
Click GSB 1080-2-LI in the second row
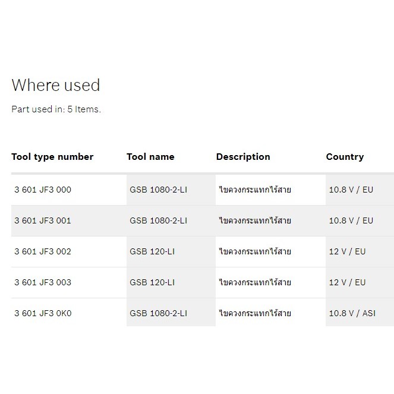[158, 220]
